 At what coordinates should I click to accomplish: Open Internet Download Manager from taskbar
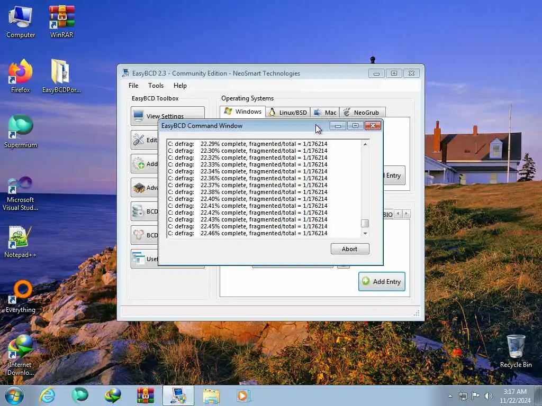pos(113,395)
